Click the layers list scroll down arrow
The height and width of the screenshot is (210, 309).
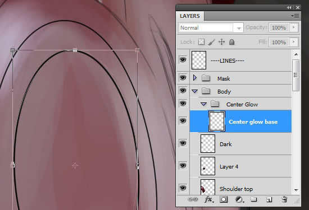(296, 190)
